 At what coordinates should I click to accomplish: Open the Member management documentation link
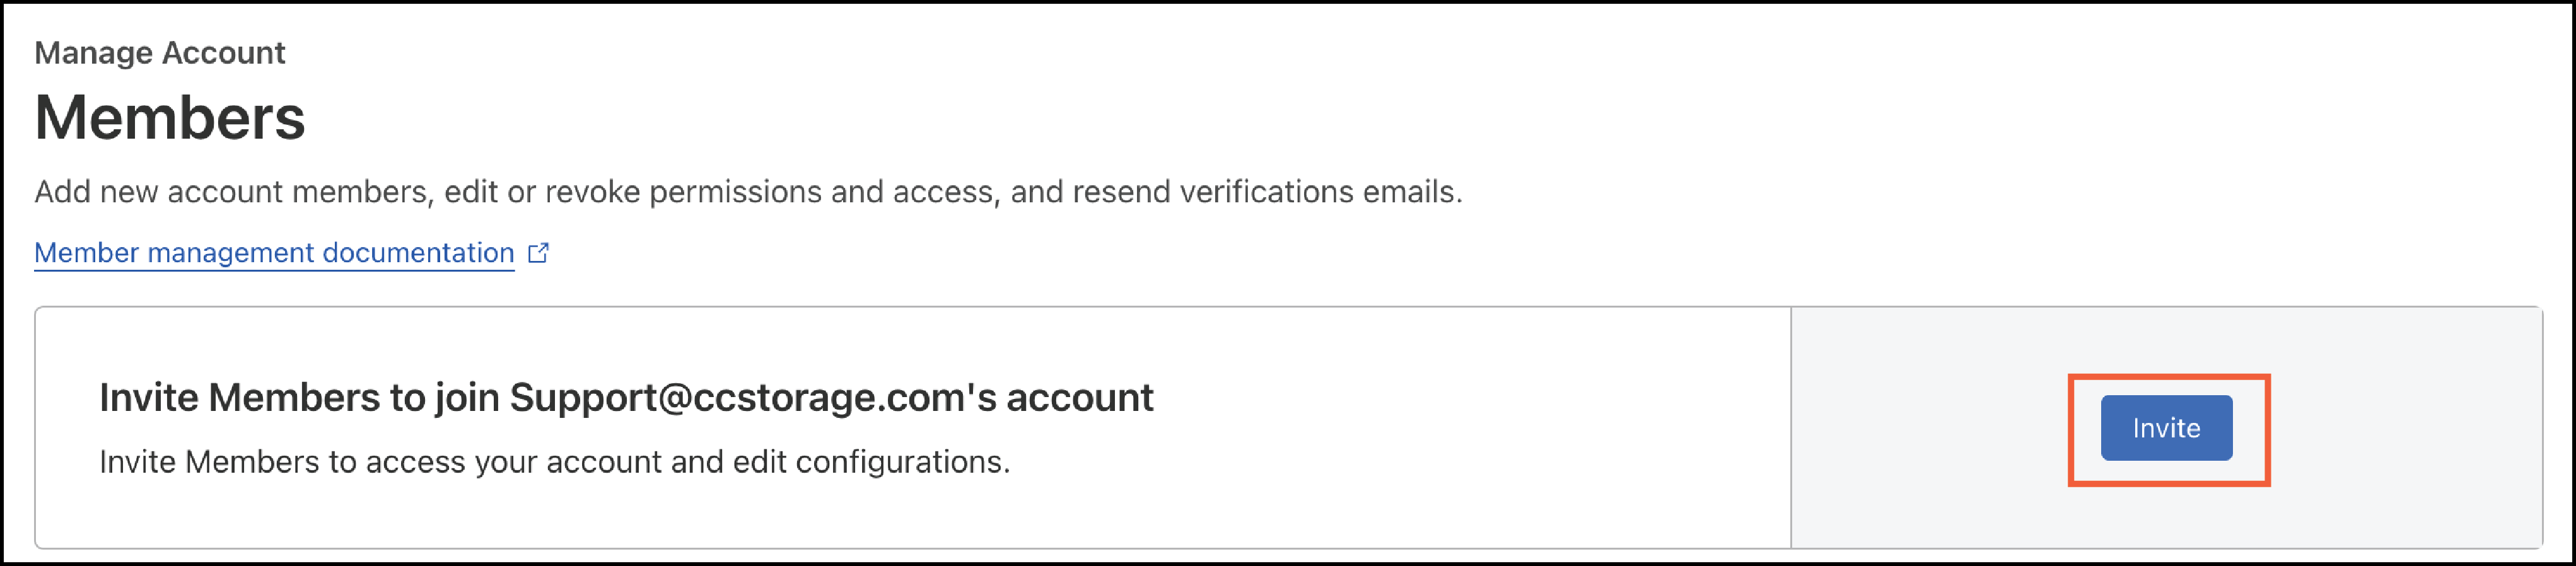click(x=274, y=253)
